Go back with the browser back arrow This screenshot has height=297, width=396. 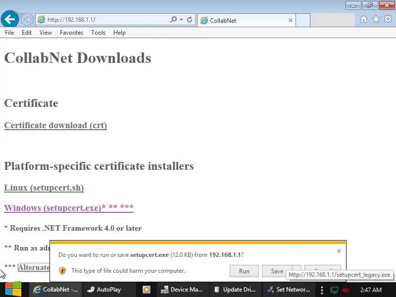[x=9, y=19]
